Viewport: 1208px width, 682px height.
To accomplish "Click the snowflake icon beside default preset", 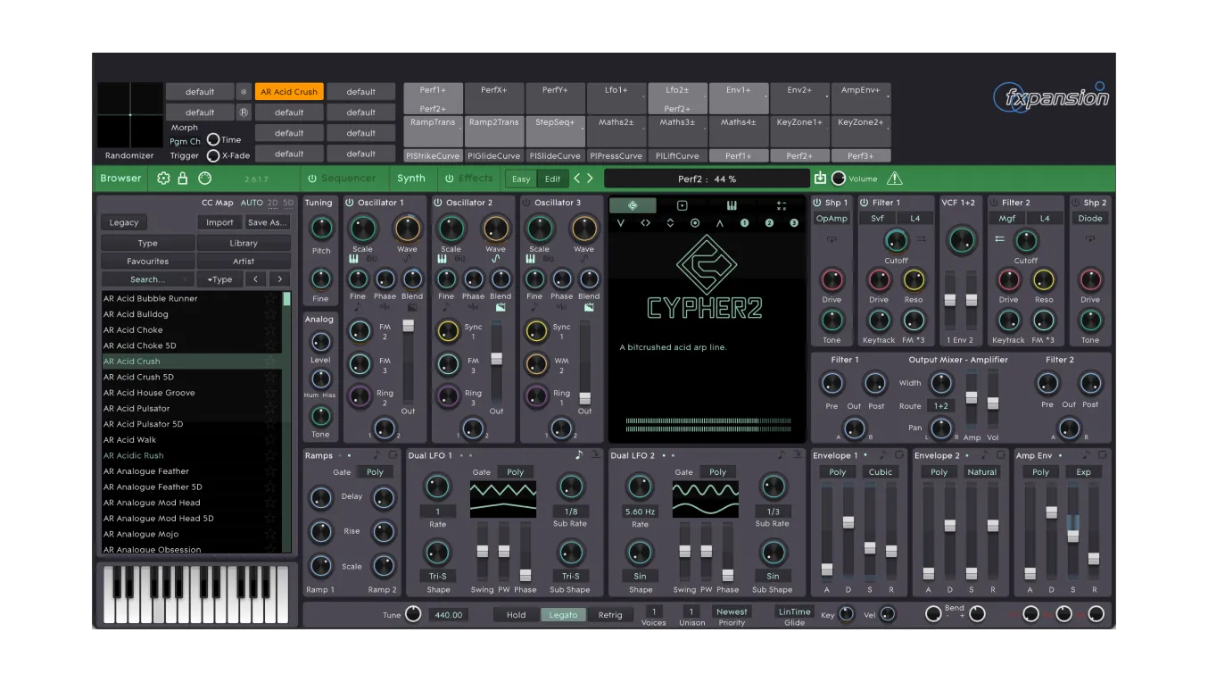I will tap(244, 91).
